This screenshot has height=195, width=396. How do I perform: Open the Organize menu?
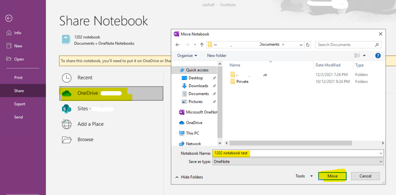(x=187, y=56)
